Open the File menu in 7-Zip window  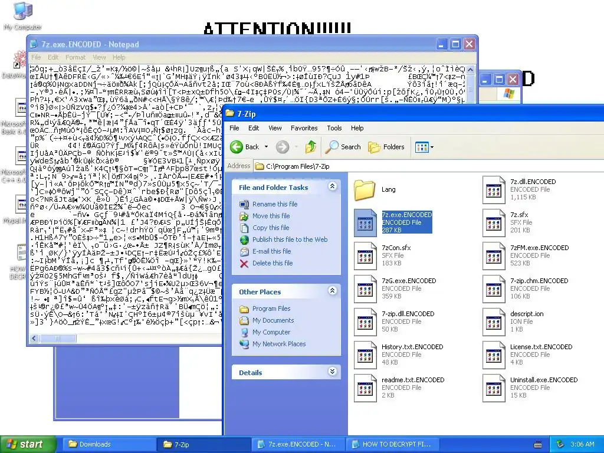(x=234, y=128)
